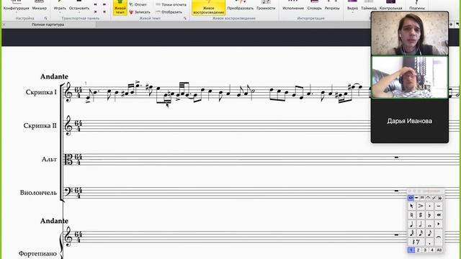Switch to third keypad layout icon
Image resolution: width=461 pixels, height=259 pixels.
pyautogui.click(x=423, y=198)
